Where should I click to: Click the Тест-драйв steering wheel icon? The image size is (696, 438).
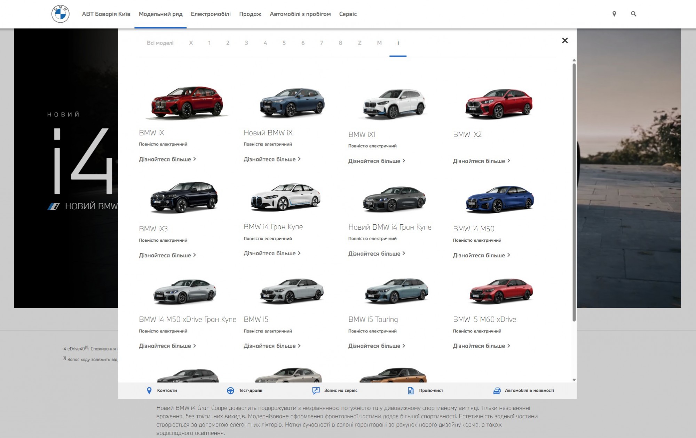click(230, 390)
